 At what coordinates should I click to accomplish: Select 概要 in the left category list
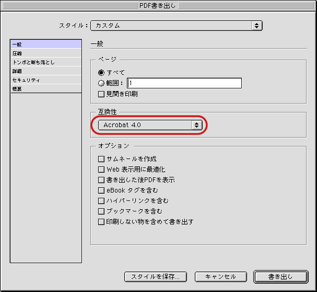click(46, 89)
